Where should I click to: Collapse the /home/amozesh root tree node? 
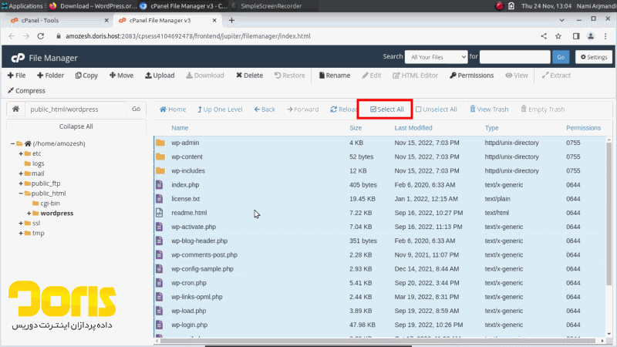point(12,143)
